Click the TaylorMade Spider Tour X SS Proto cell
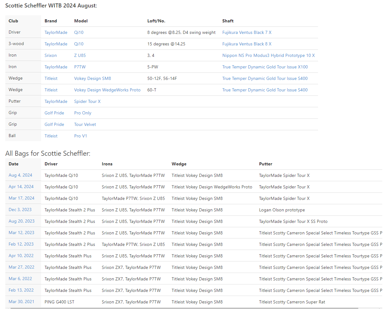This screenshot has width=391, height=309. (x=293, y=221)
